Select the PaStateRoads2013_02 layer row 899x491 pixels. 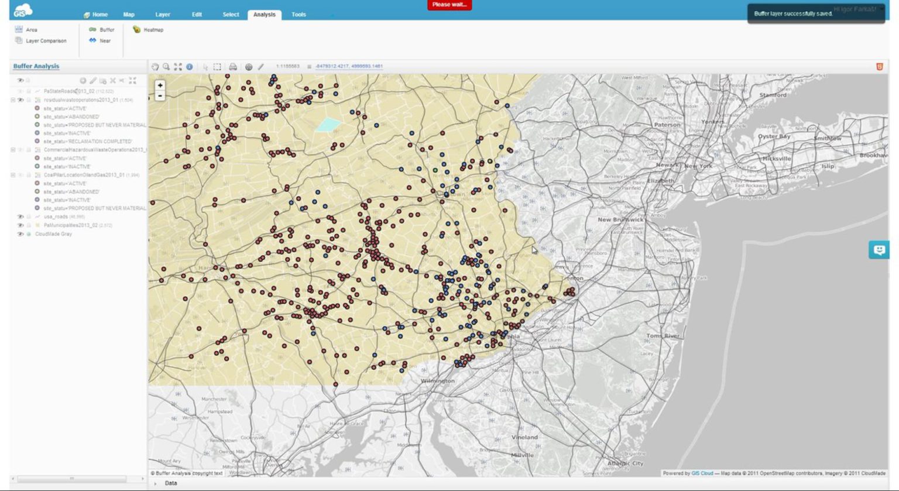click(78, 91)
